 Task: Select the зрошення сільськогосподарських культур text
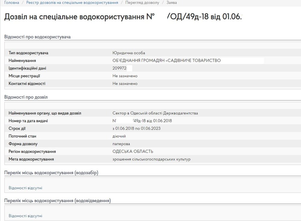pyautogui.click(x=151, y=159)
